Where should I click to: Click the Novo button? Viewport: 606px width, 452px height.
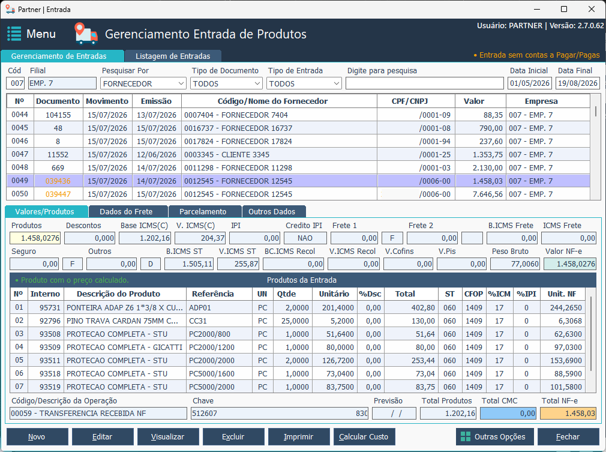pos(37,436)
